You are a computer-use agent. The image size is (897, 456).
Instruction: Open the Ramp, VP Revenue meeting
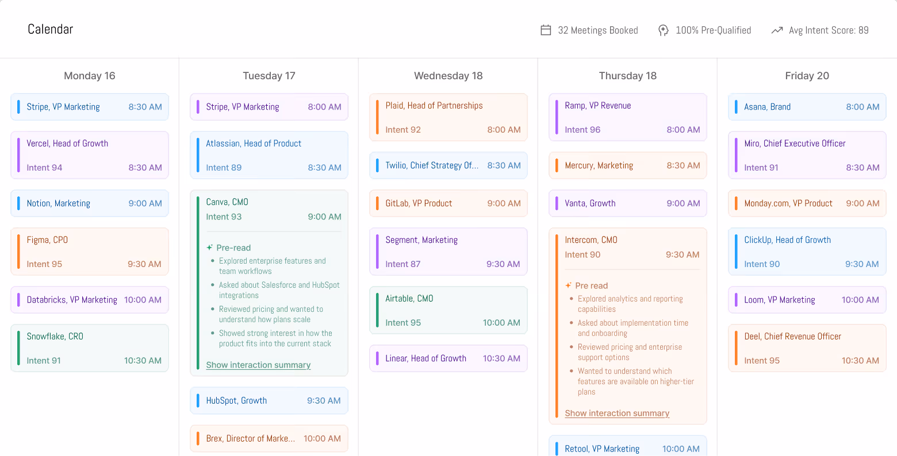tap(628, 117)
